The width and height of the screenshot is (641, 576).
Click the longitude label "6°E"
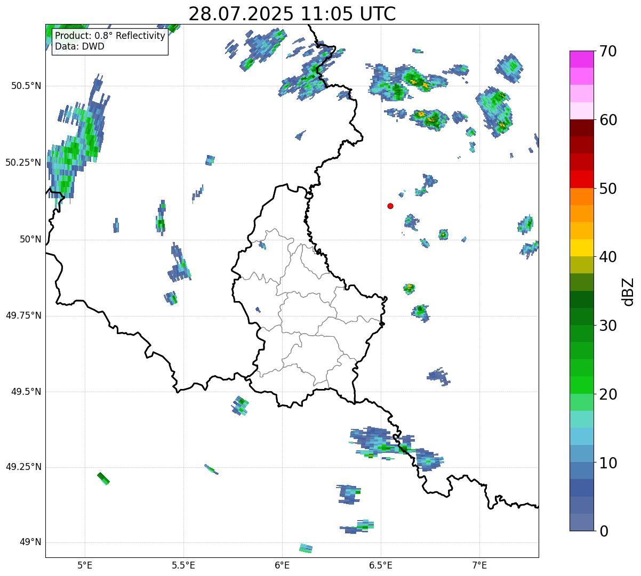tap(282, 565)
